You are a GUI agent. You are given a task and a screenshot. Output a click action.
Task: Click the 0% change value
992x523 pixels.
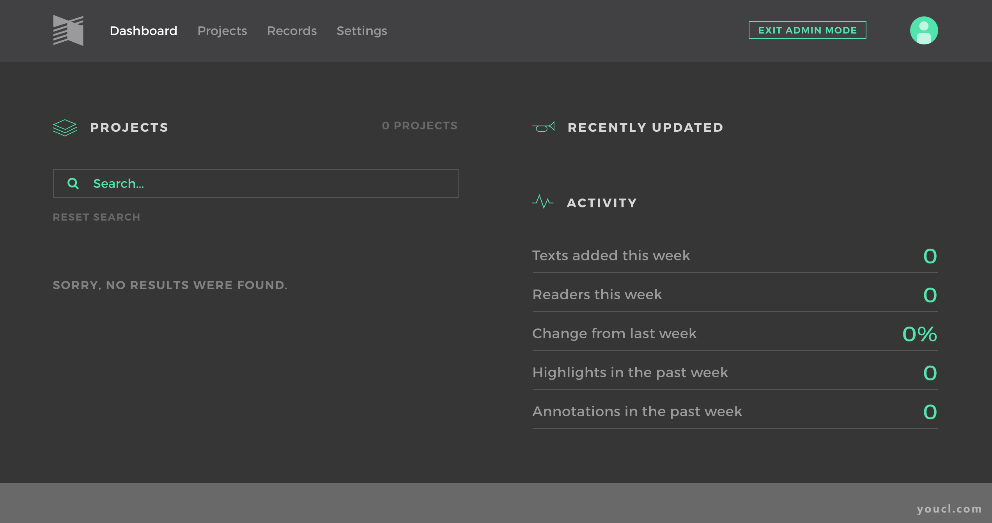click(920, 334)
